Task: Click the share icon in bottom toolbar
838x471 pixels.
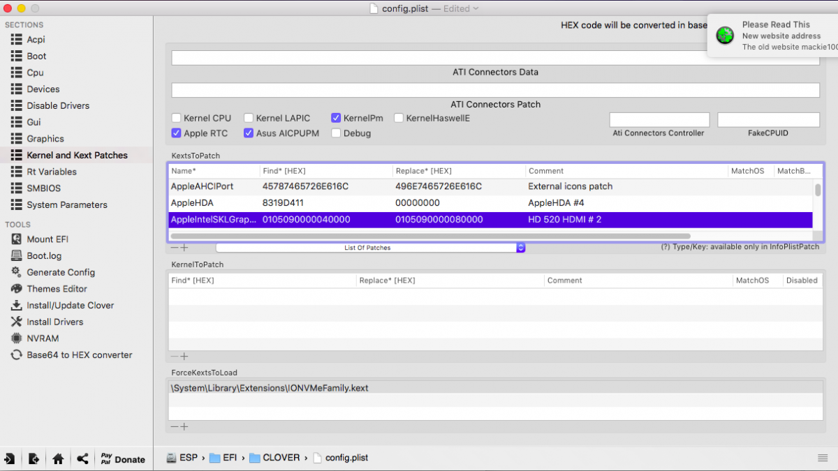Action: (82, 459)
